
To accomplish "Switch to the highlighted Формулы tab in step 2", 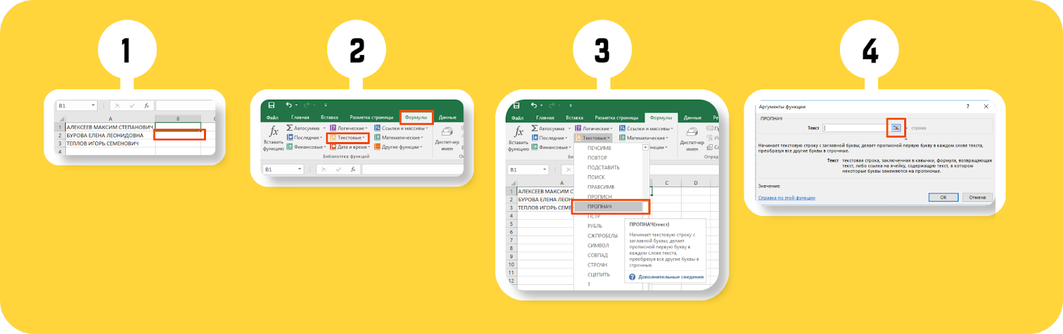I will tap(416, 118).
